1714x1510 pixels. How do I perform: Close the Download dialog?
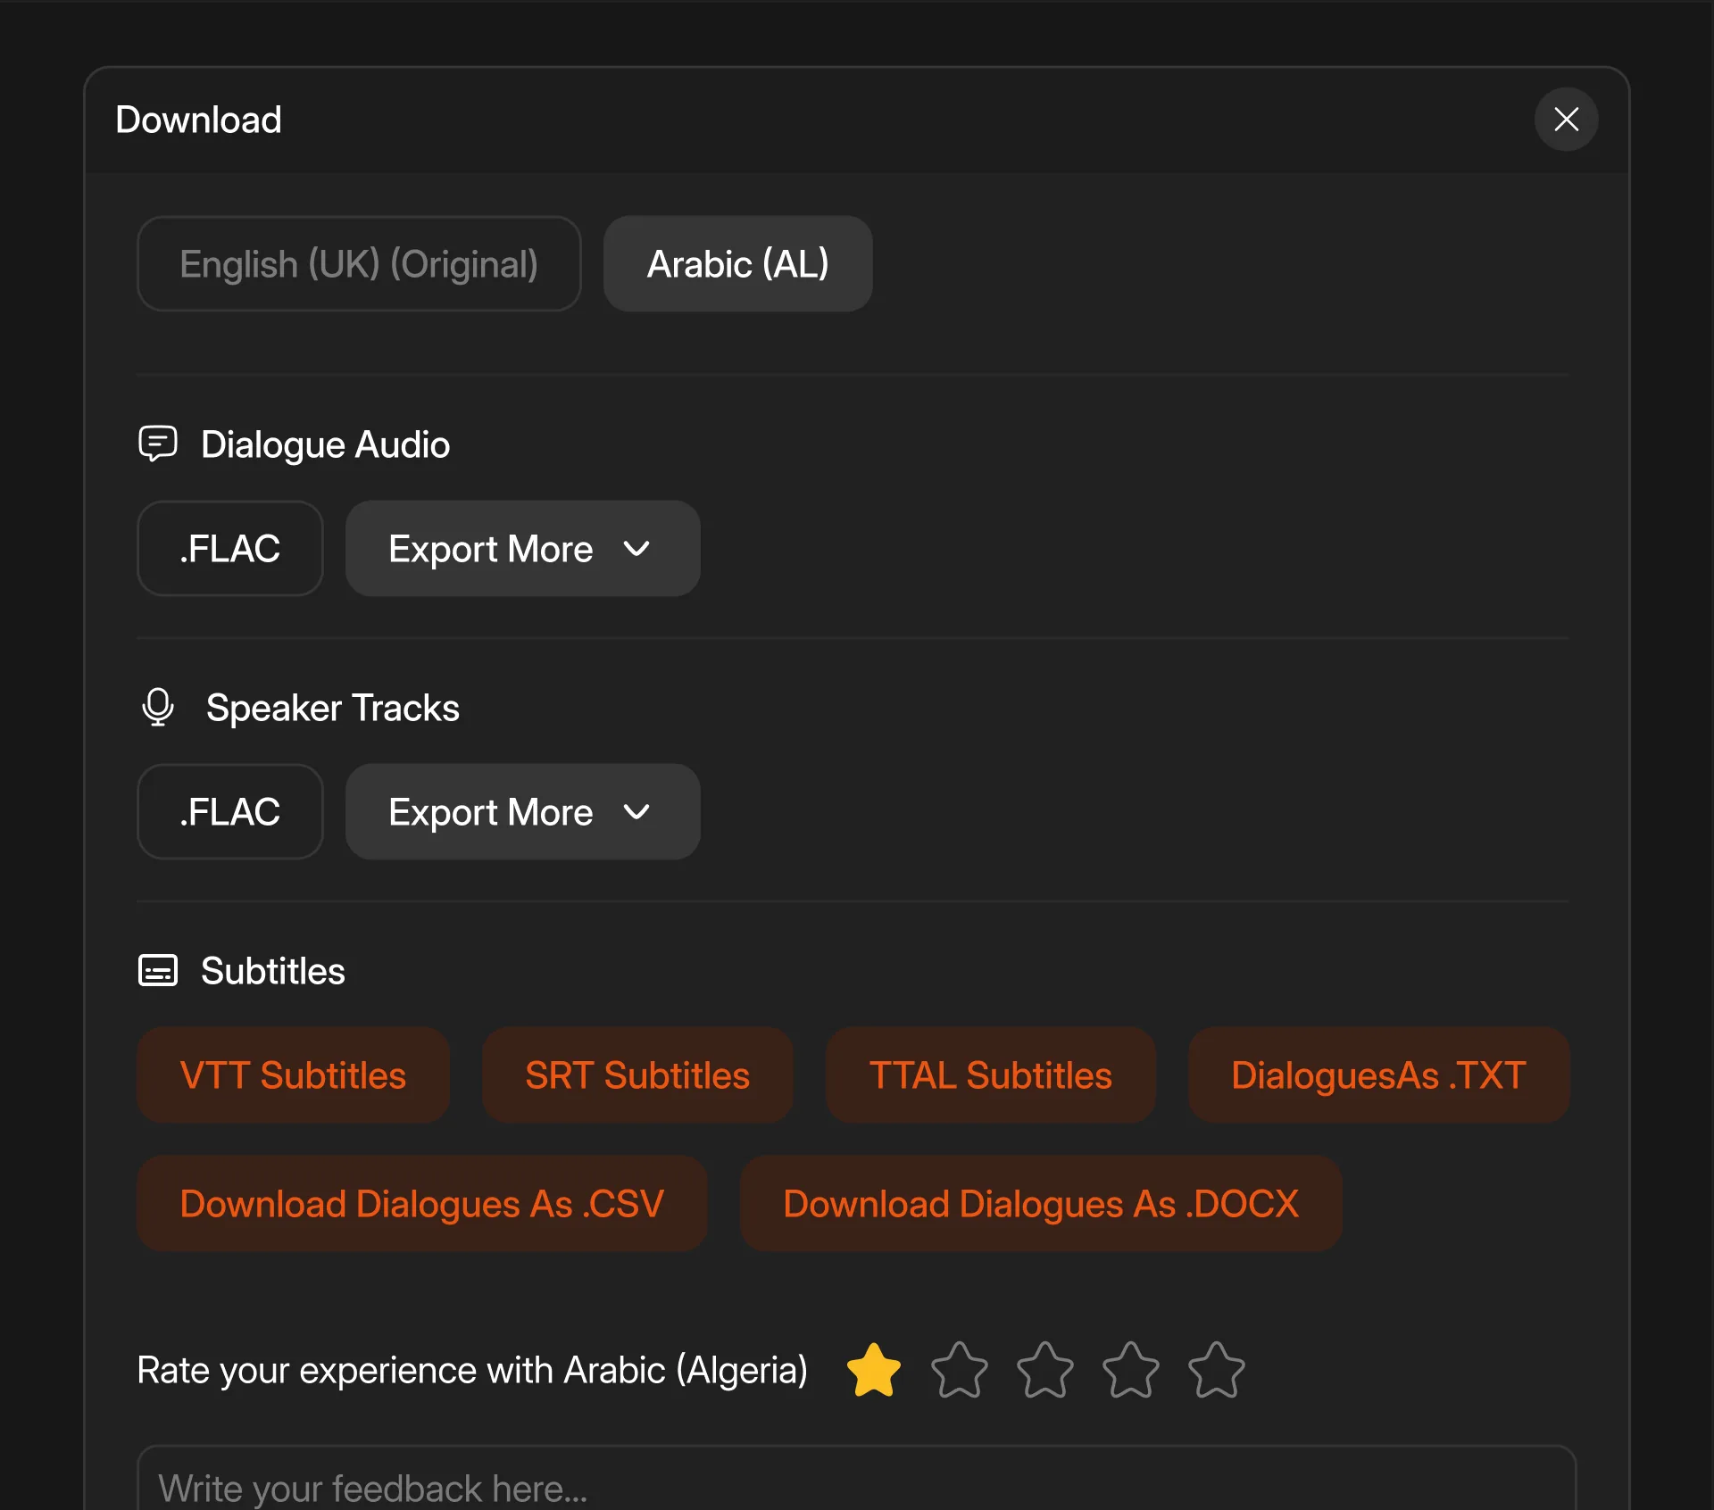click(x=1566, y=119)
